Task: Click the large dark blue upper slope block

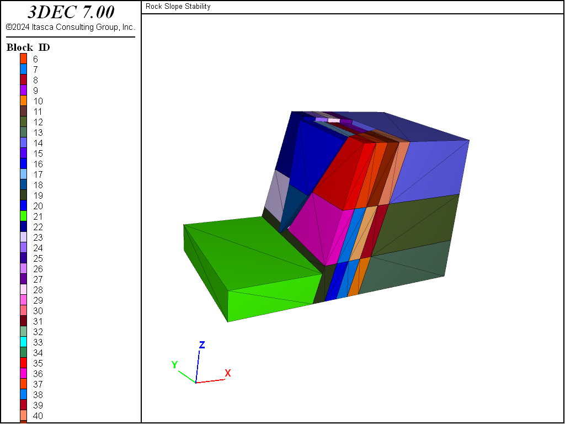Action: click(x=315, y=155)
